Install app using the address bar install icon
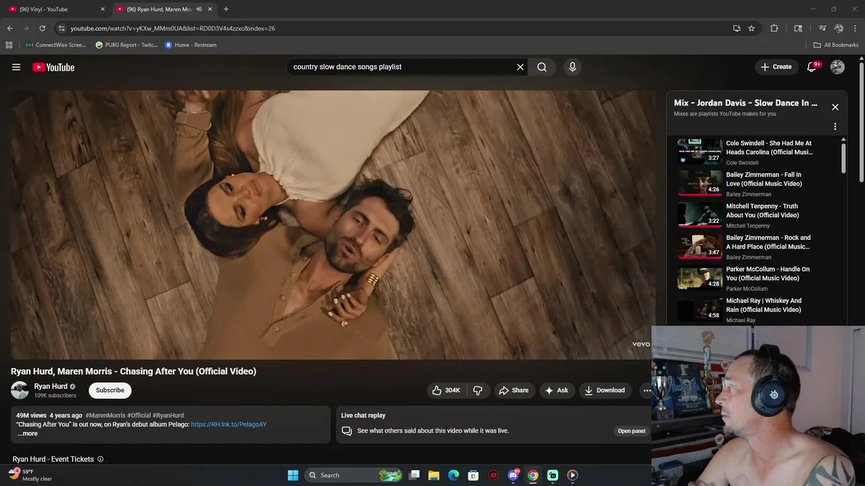Image resolution: width=865 pixels, height=486 pixels. 737,28
